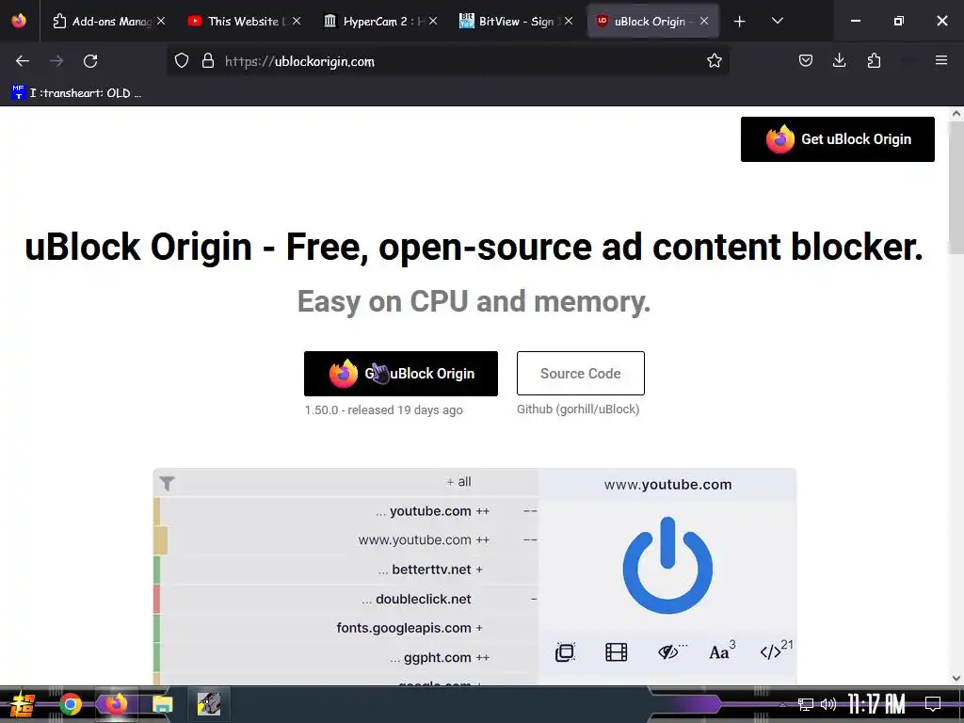Toggle the block popups icon

pos(565,651)
